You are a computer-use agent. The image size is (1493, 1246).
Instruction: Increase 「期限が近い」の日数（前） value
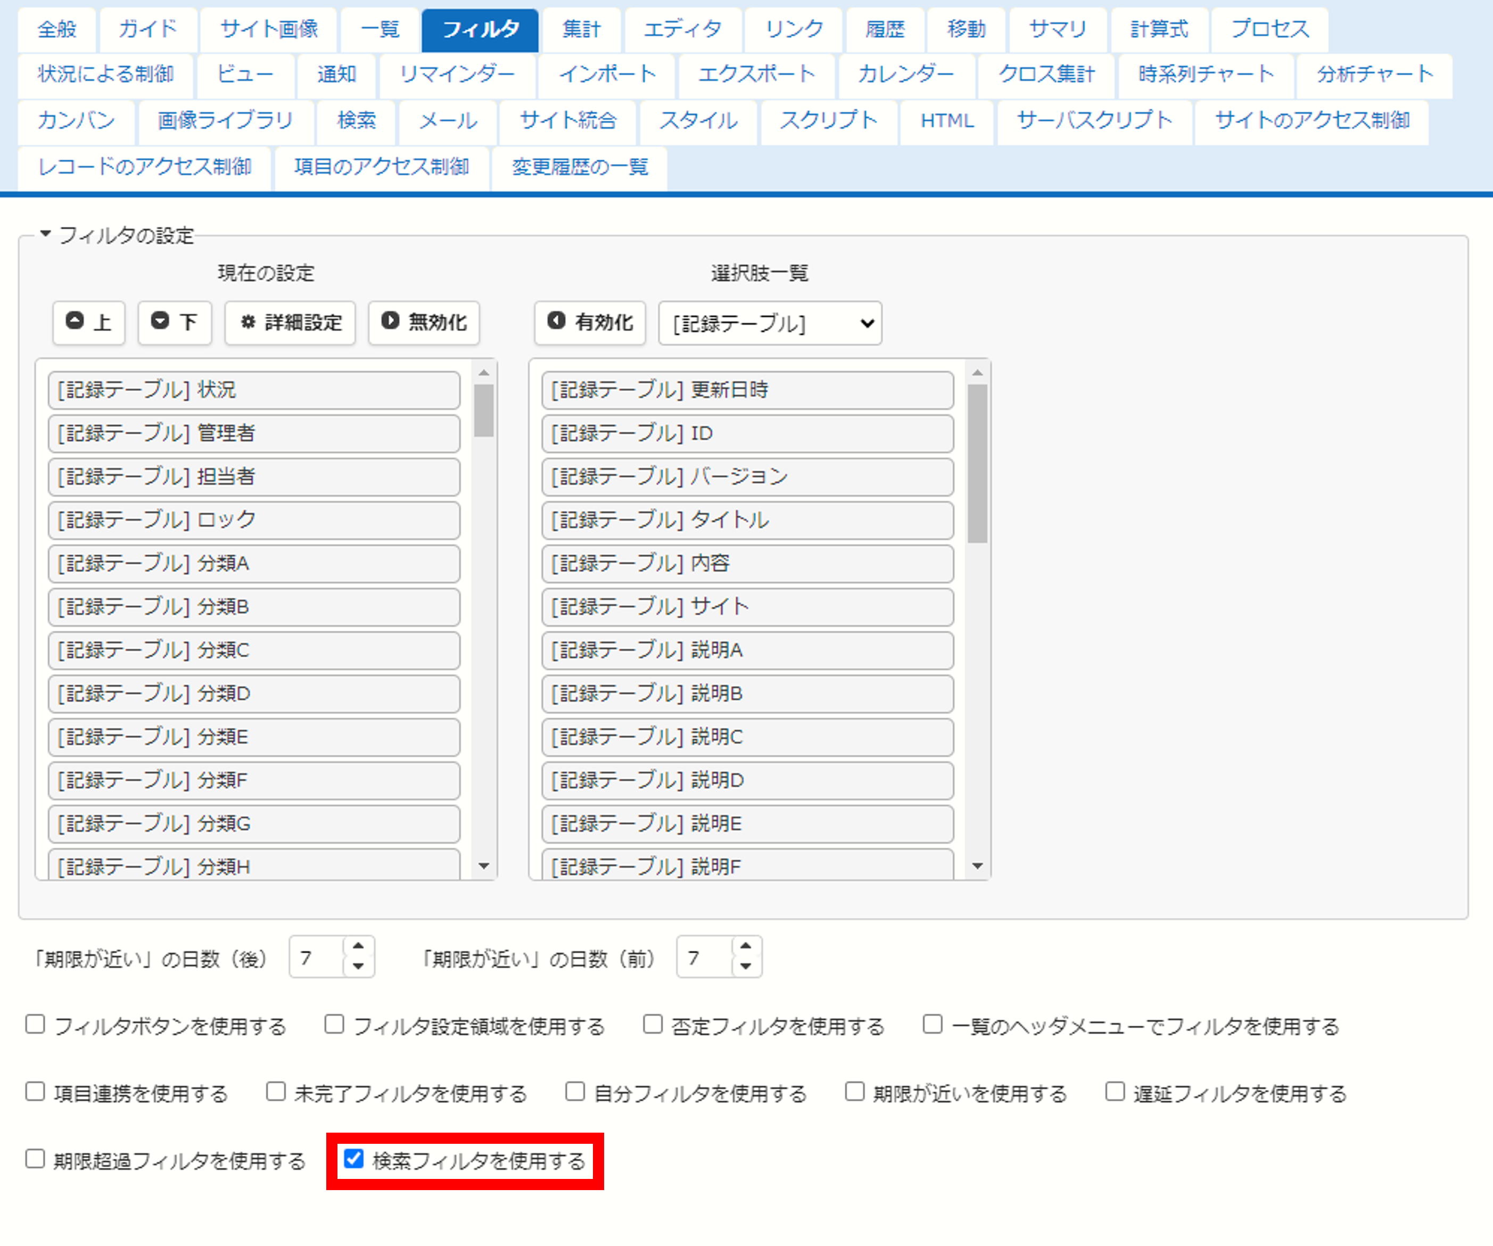[x=746, y=947]
